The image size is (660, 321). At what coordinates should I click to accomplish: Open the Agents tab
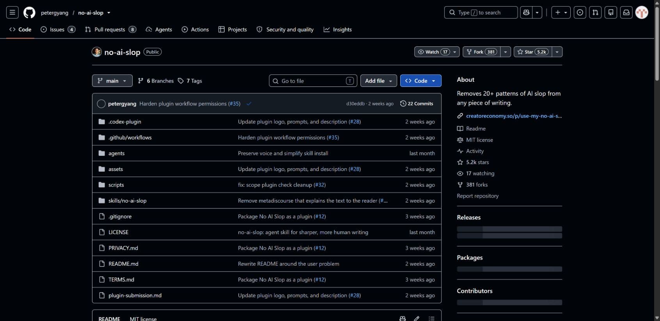159,30
